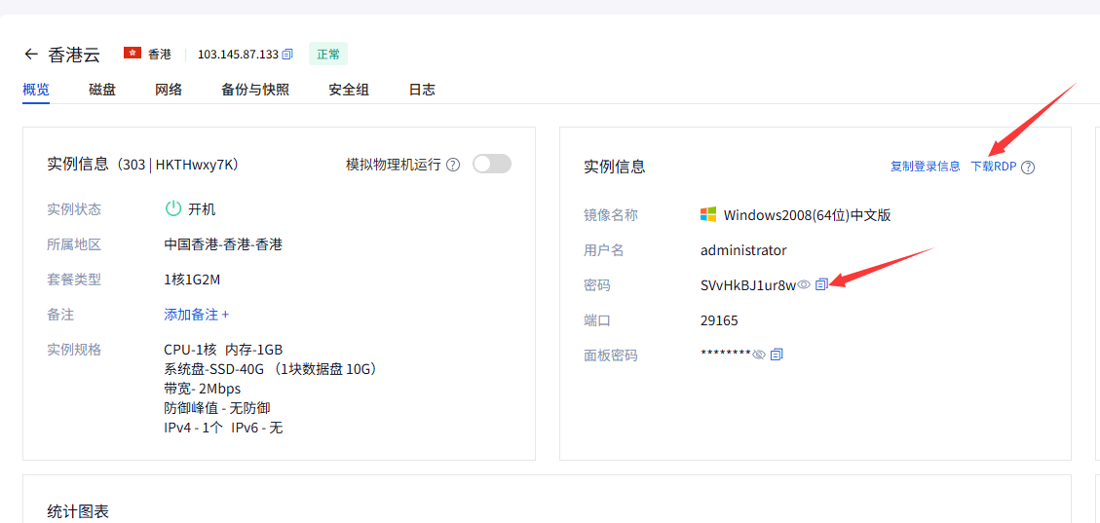Go to the 备份与快照 tab
This screenshot has width=1100, height=523.
pos(255,90)
